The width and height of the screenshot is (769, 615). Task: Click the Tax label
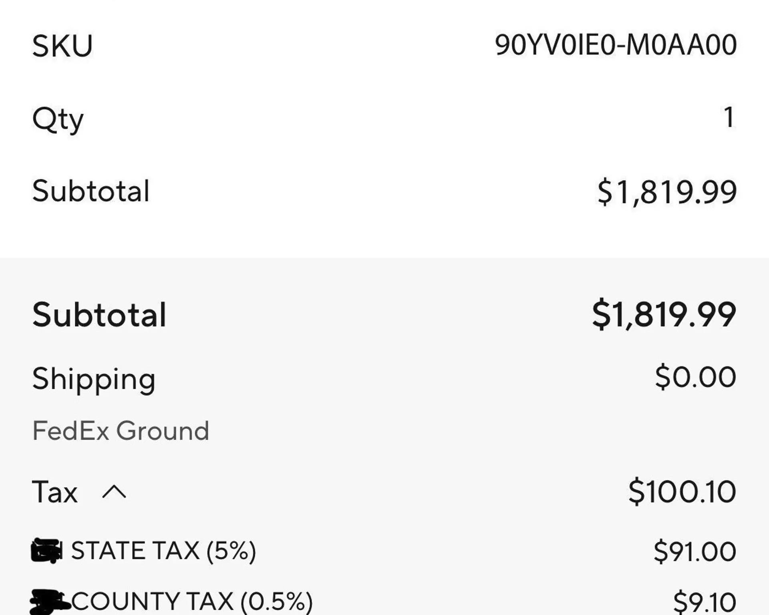tap(55, 492)
